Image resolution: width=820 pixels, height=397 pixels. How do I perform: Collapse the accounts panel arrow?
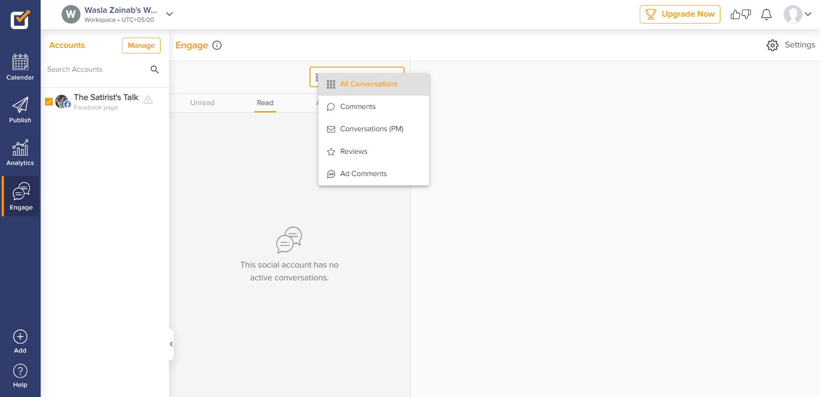coord(171,344)
